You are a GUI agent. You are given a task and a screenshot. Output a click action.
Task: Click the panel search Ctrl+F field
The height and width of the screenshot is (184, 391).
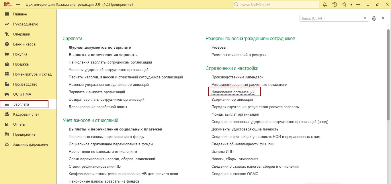331,18
